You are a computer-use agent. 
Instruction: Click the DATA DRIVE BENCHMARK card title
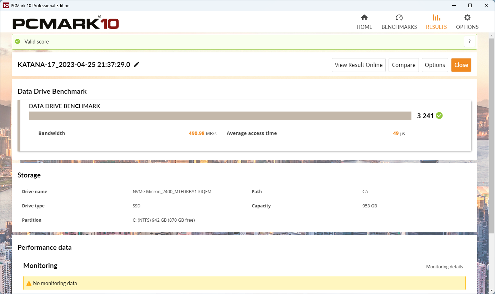tap(64, 106)
